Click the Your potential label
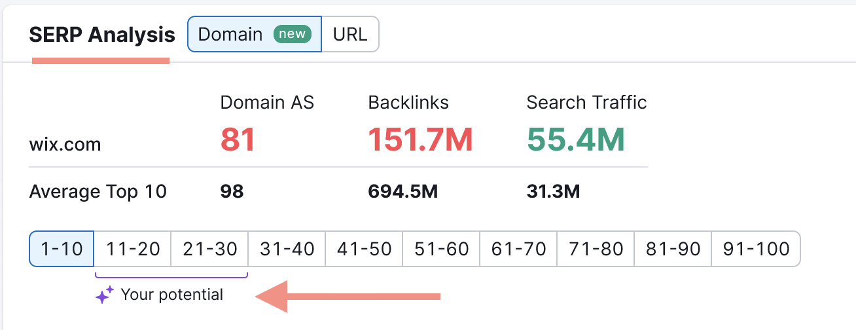This screenshot has width=856, height=330. (x=172, y=295)
